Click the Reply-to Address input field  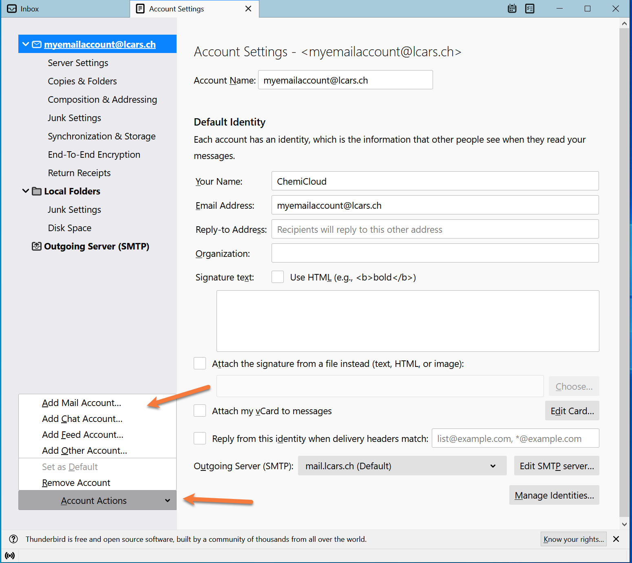click(435, 230)
